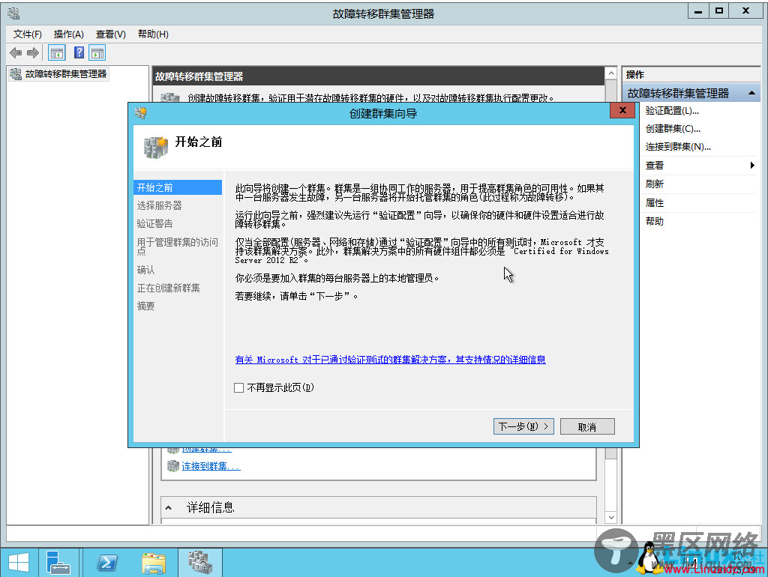Open the 文件(F) menu
This screenshot has height=577, width=768.
(x=28, y=34)
